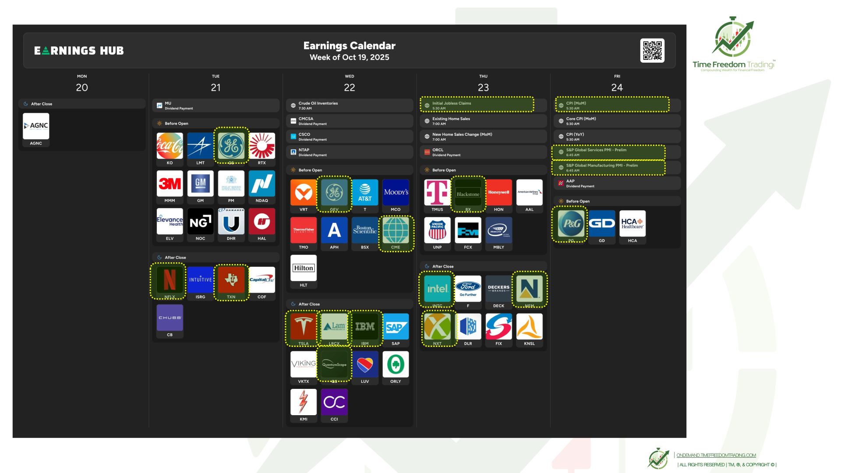Select the IBM earnings tile
This screenshot has width=841, height=473.
pyautogui.click(x=365, y=327)
